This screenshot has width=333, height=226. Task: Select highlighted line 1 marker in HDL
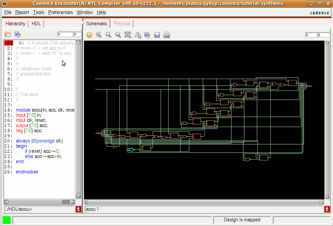(x=9, y=43)
